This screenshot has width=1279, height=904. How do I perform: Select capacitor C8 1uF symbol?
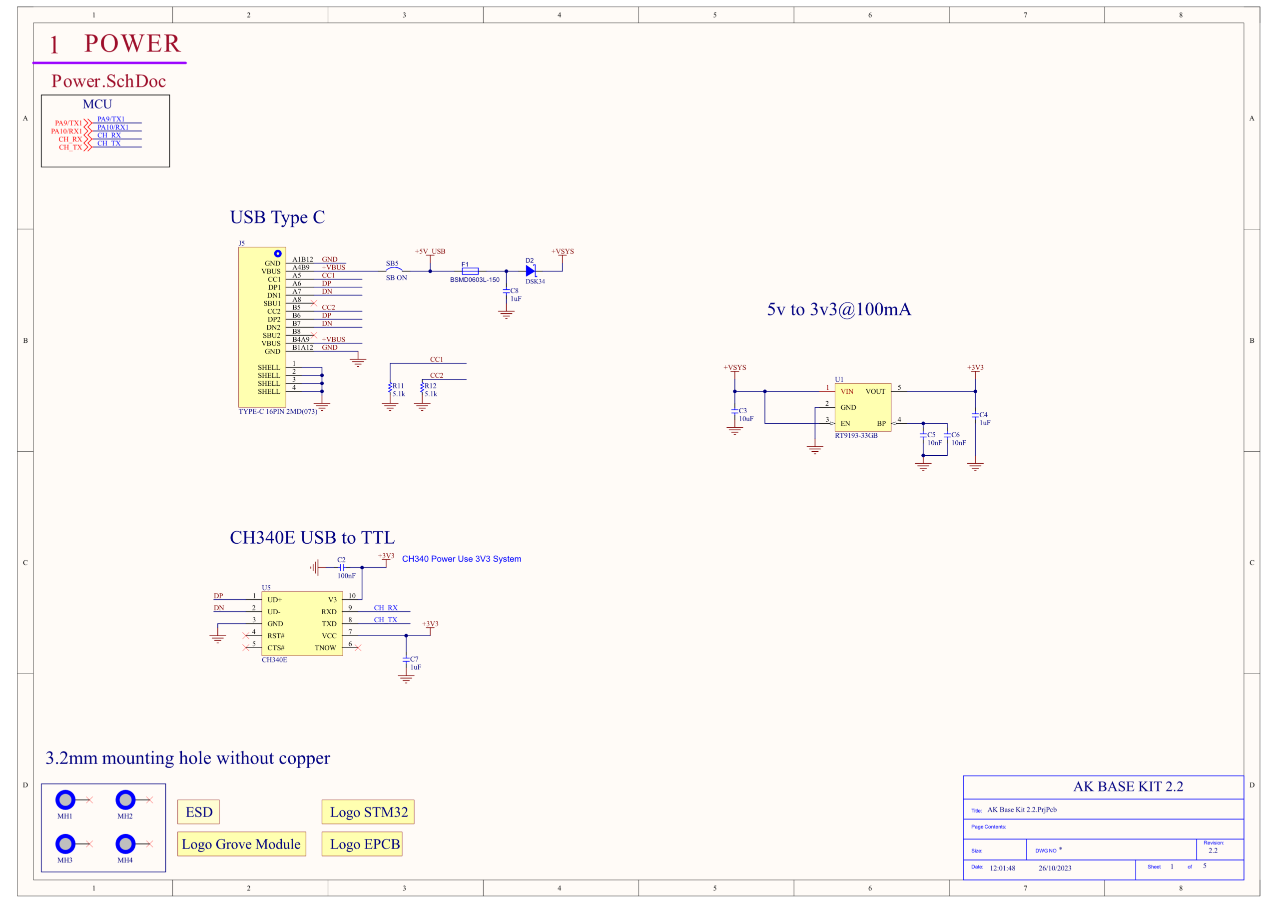pos(507,291)
